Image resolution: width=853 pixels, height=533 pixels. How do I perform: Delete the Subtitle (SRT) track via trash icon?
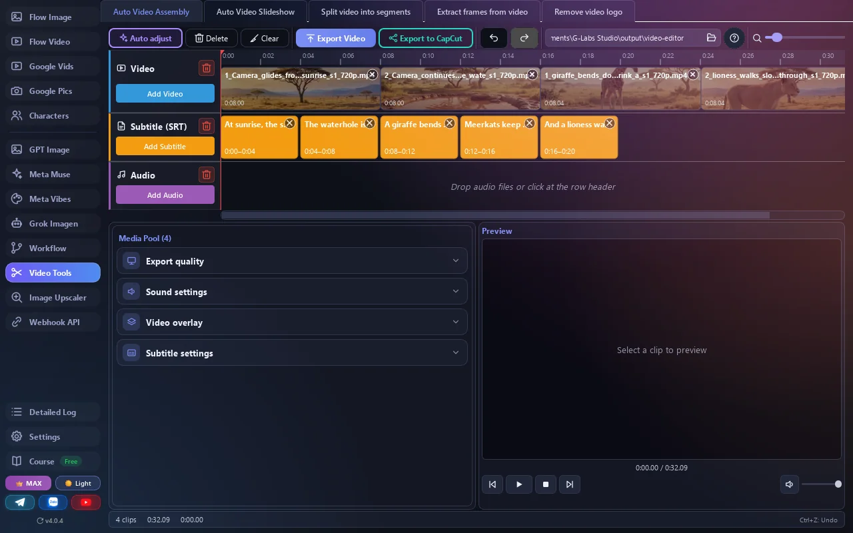pos(207,126)
